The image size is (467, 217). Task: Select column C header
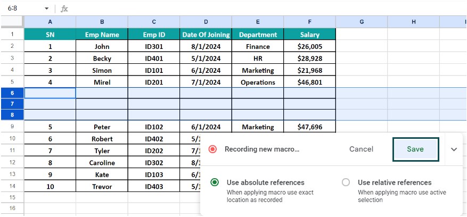point(154,22)
